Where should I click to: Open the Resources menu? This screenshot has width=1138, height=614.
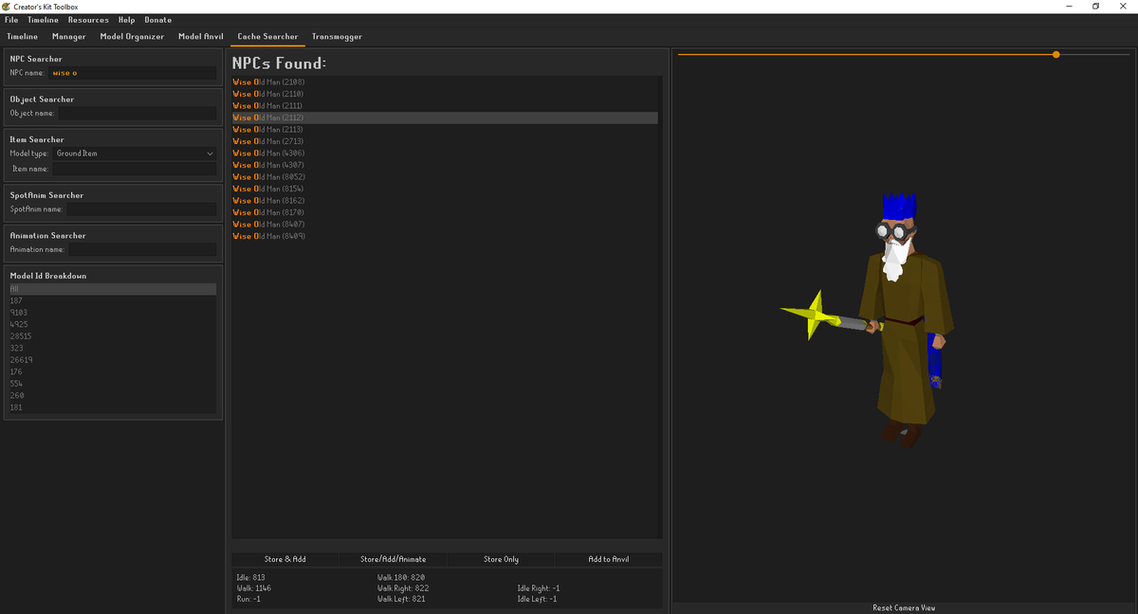(x=88, y=20)
